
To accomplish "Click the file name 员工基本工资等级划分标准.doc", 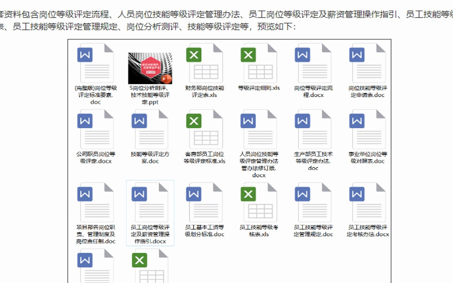I will pyautogui.click(x=204, y=231).
